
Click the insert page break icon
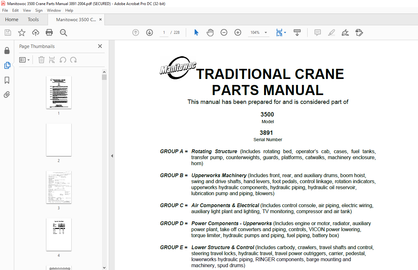pyautogui.click(x=52, y=60)
